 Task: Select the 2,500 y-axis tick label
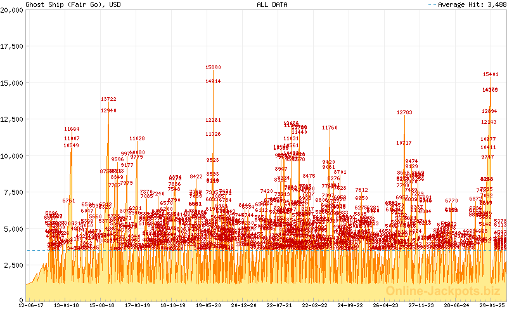(x=14, y=265)
